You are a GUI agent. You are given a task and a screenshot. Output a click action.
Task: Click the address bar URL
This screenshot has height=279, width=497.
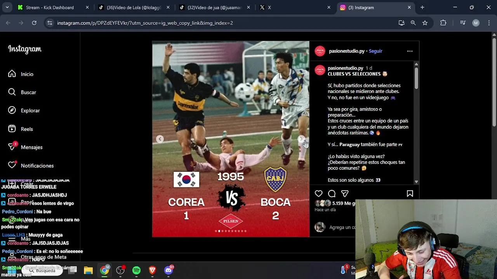(145, 23)
